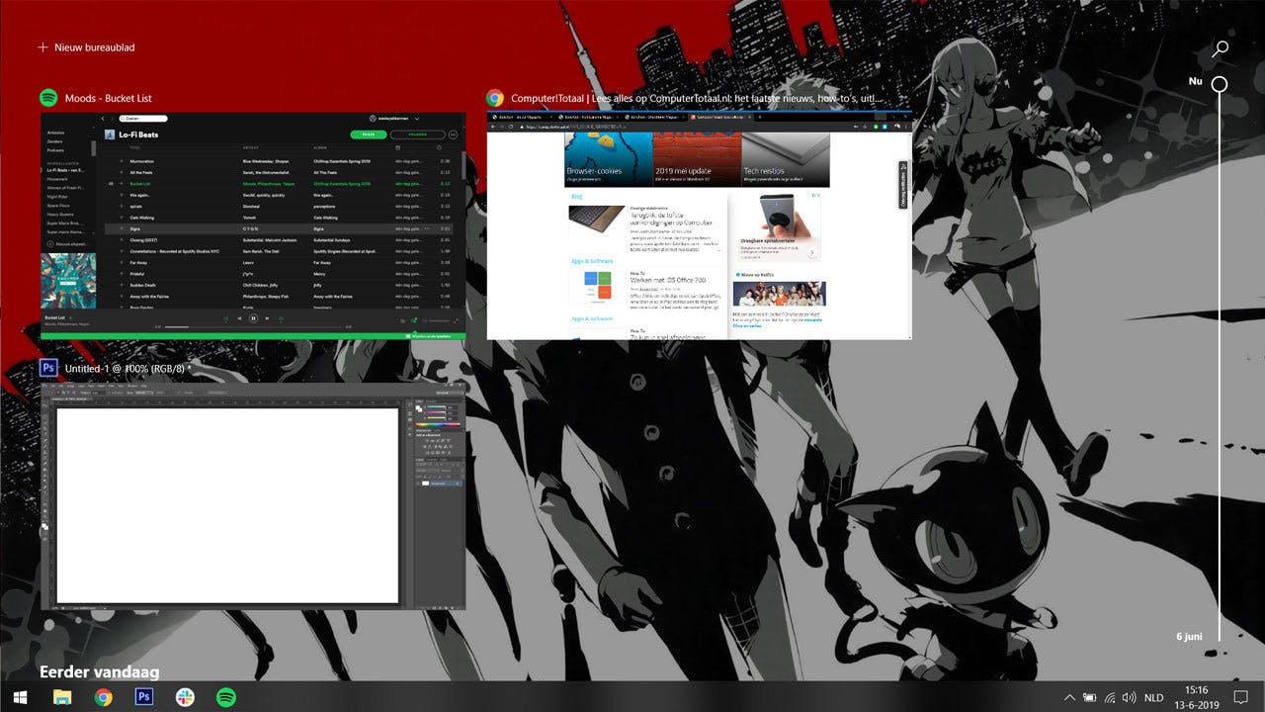
Task: Toggle shuffle in Spotify's playback controls
Action: pyautogui.click(x=227, y=317)
